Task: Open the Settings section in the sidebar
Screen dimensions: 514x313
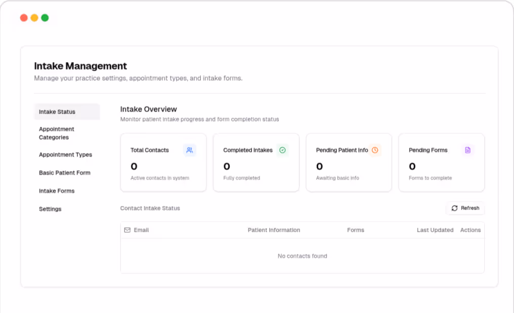Action: pos(50,209)
